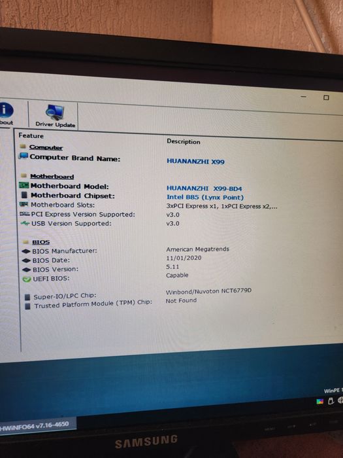This screenshot has height=458, width=343.
Task: Select the Computer section heading
Action: pos(46,147)
